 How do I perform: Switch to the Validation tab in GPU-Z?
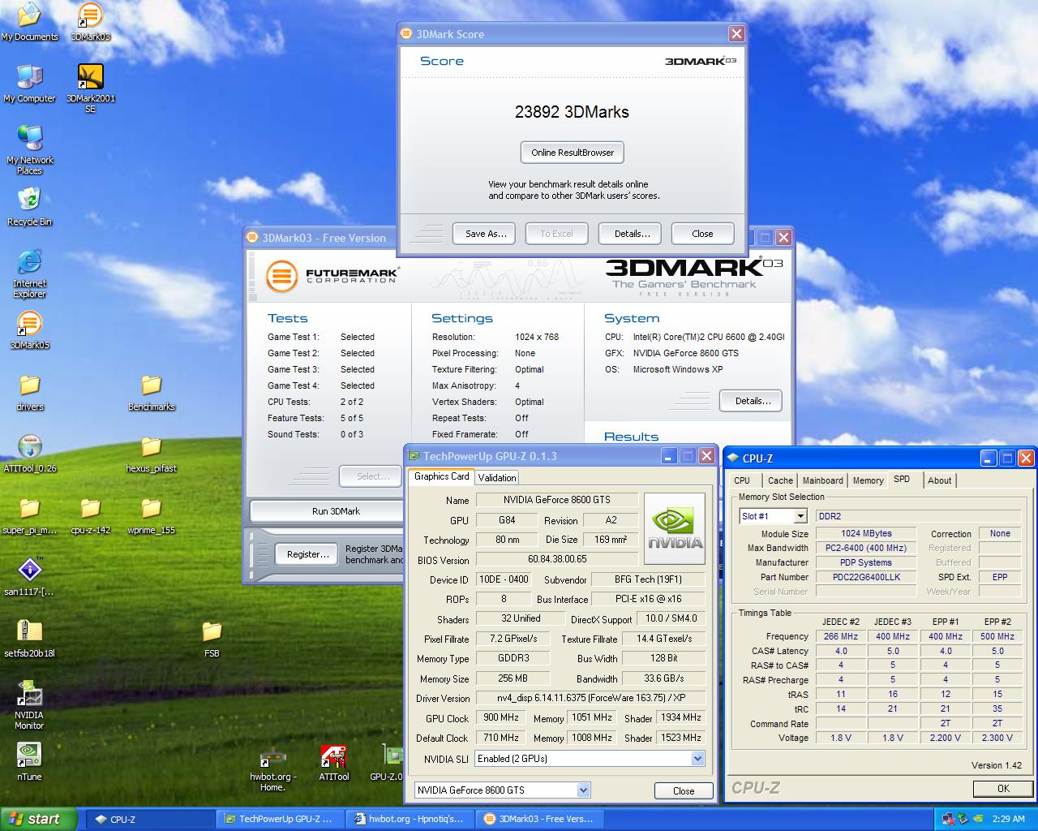pyautogui.click(x=496, y=478)
